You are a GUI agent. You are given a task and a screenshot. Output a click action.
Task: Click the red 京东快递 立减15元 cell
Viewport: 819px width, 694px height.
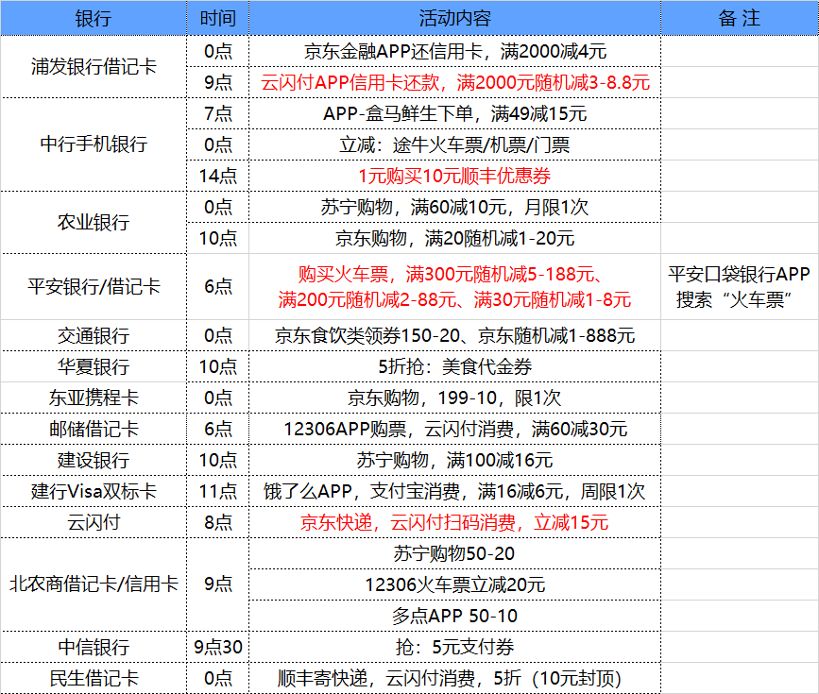click(455, 522)
